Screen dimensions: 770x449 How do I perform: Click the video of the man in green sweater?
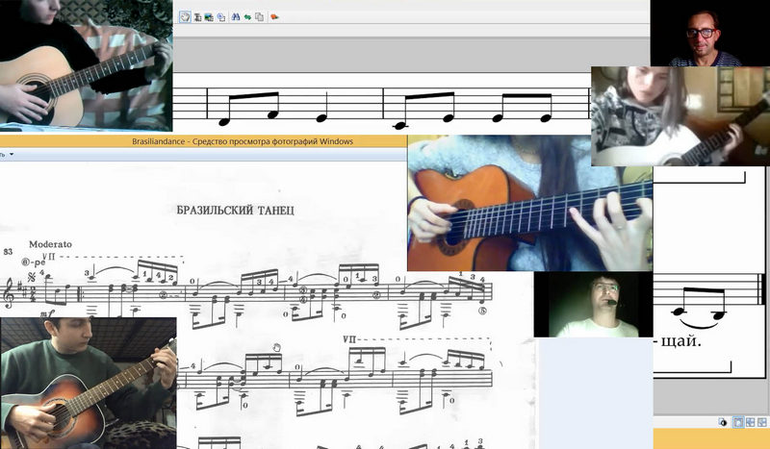coord(89,383)
